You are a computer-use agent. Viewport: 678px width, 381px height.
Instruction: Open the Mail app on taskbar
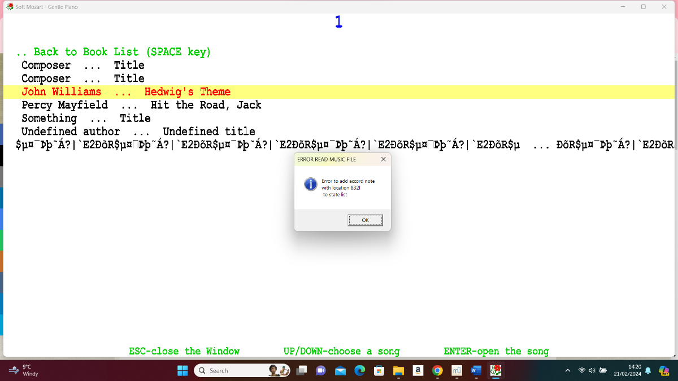pos(340,370)
